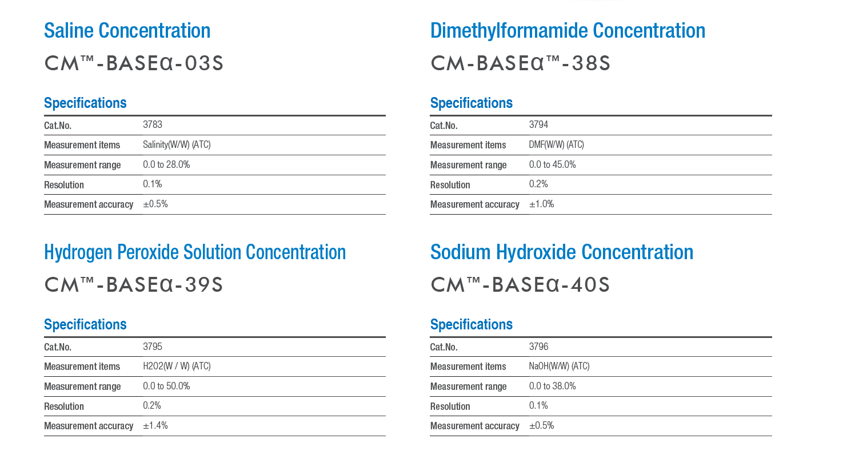Image resolution: width=847 pixels, height=459 pixels.
Task: Select the CM-BASEα-38S model name
Action: [x=521, y=63]
